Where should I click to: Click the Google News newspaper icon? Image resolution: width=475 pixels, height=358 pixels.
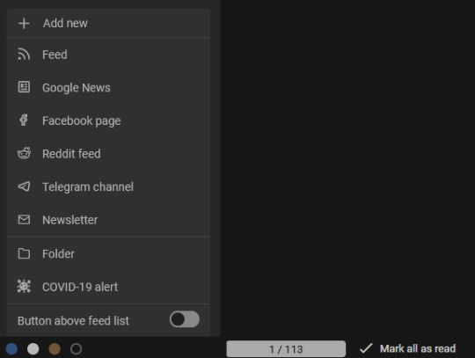(x=24, y=87)
